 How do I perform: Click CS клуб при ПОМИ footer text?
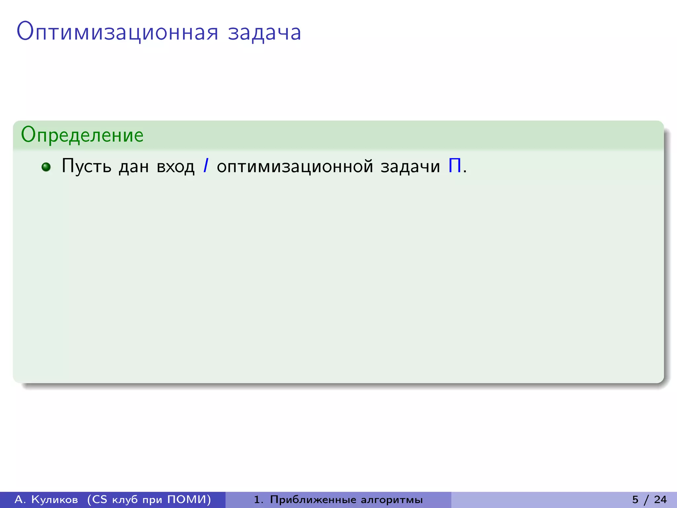pyautogui.click(x=149, y=499)
